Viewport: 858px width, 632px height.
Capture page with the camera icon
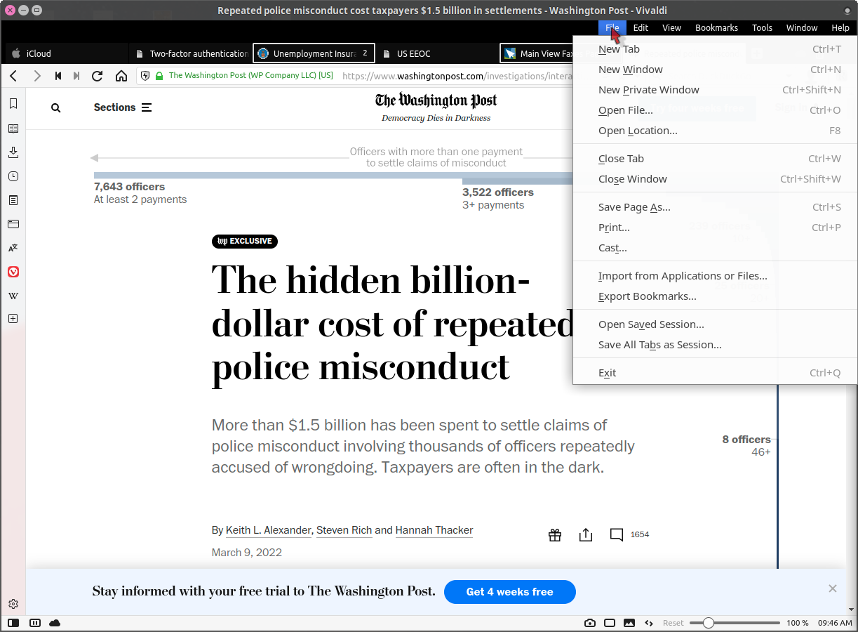tap(590, 623)
